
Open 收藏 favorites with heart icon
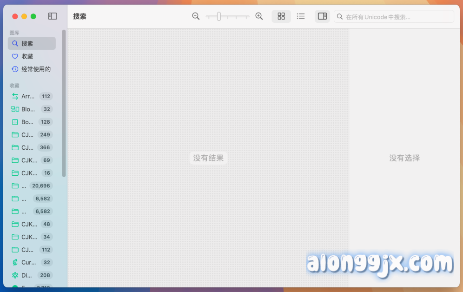32,56
